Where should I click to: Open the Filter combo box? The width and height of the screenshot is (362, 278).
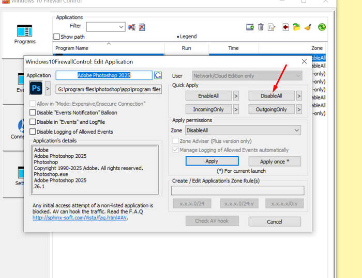(105, 27)
